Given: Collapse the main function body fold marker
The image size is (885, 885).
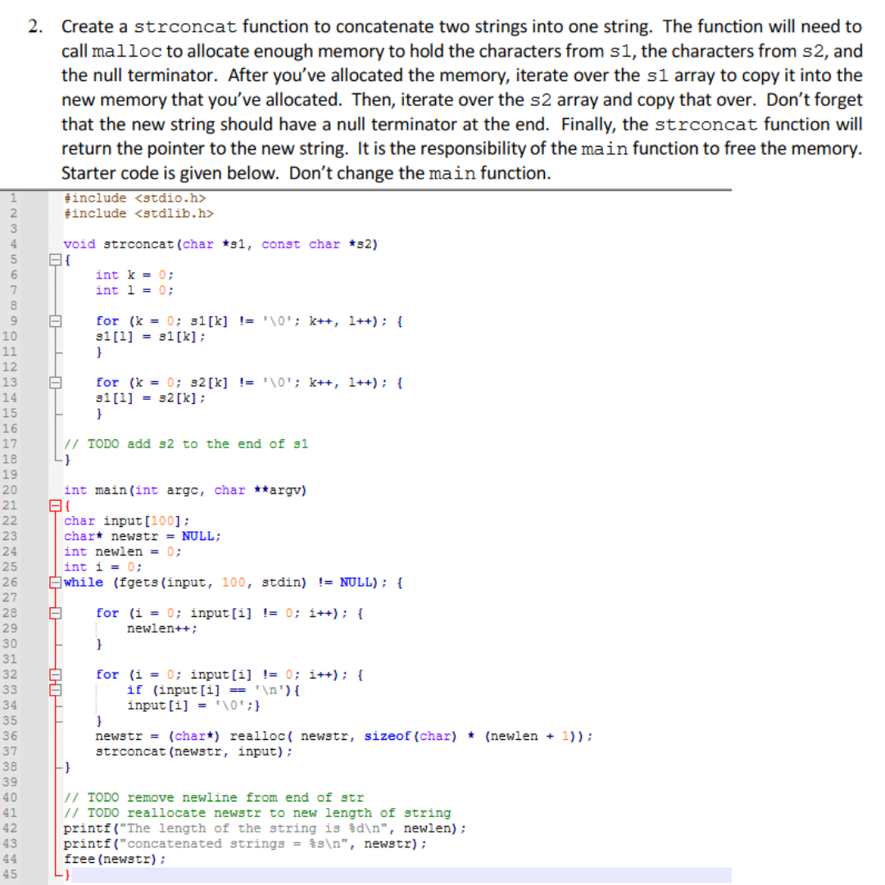Looking at the screenshot, I should 55,506.
